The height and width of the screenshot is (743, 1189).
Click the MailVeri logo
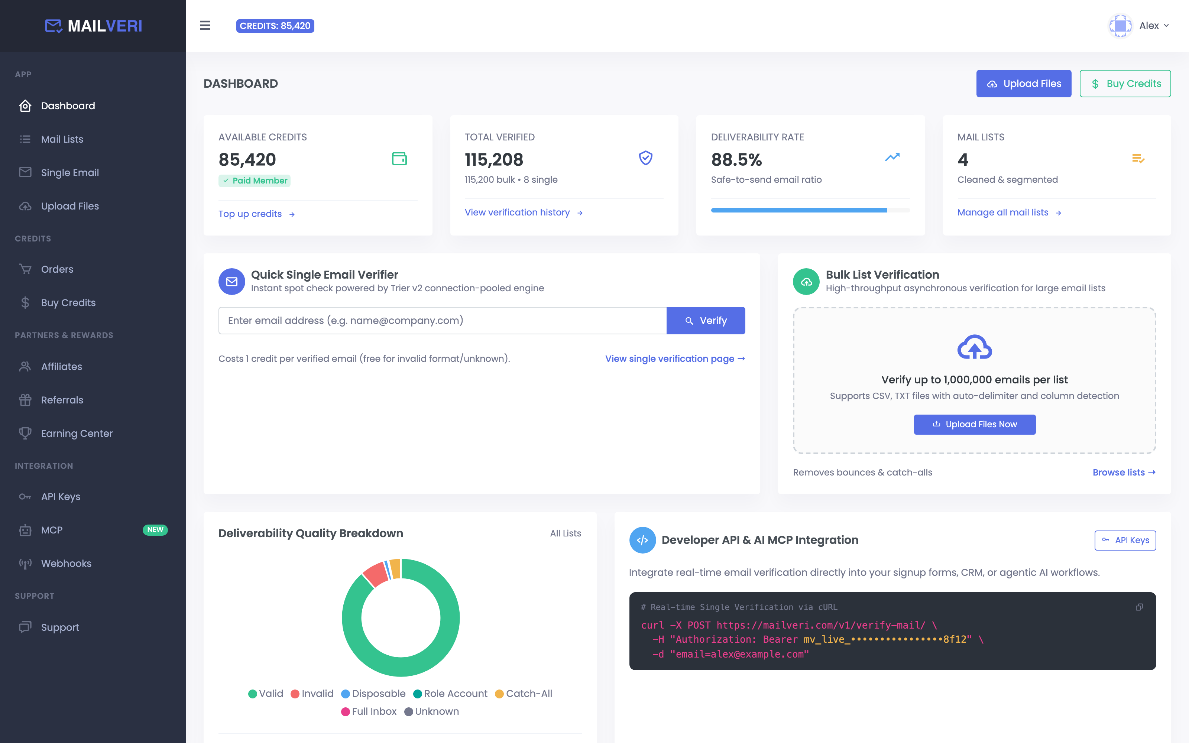click(93, 26)
